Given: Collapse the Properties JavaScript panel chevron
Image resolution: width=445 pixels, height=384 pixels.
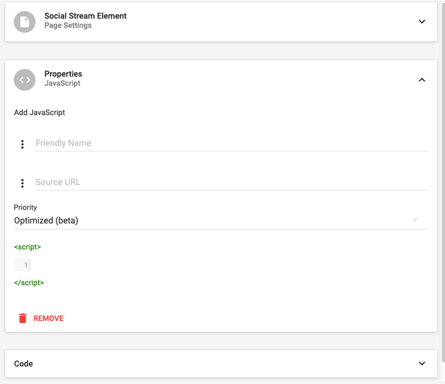Looking at the screenshot, I should pyautogui.click(x=422, y=80).
